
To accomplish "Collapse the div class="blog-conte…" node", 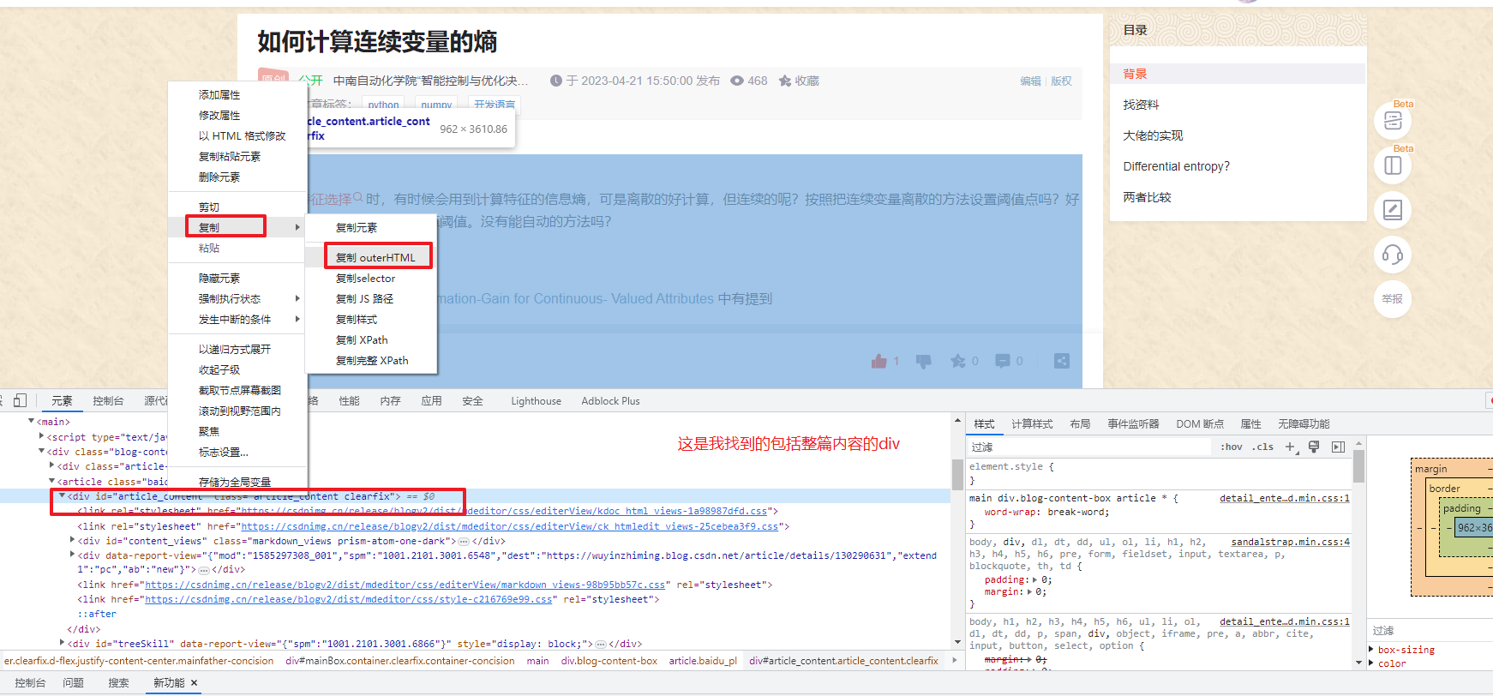I will point(42,451).
